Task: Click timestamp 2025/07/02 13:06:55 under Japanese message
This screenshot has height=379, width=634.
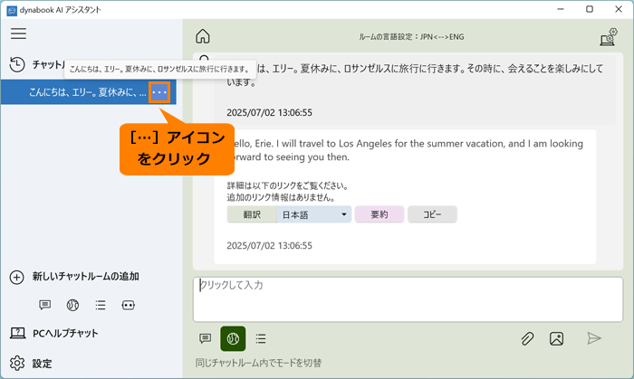Action: click(x=269, y=112)
